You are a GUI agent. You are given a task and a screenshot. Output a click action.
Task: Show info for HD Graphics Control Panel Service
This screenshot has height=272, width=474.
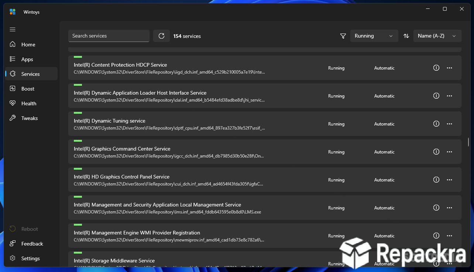[436, 180]
